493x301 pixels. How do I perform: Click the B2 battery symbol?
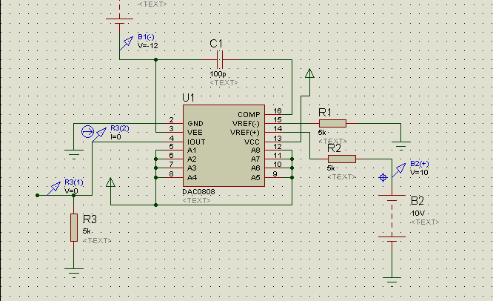click(x=392, y=218)
